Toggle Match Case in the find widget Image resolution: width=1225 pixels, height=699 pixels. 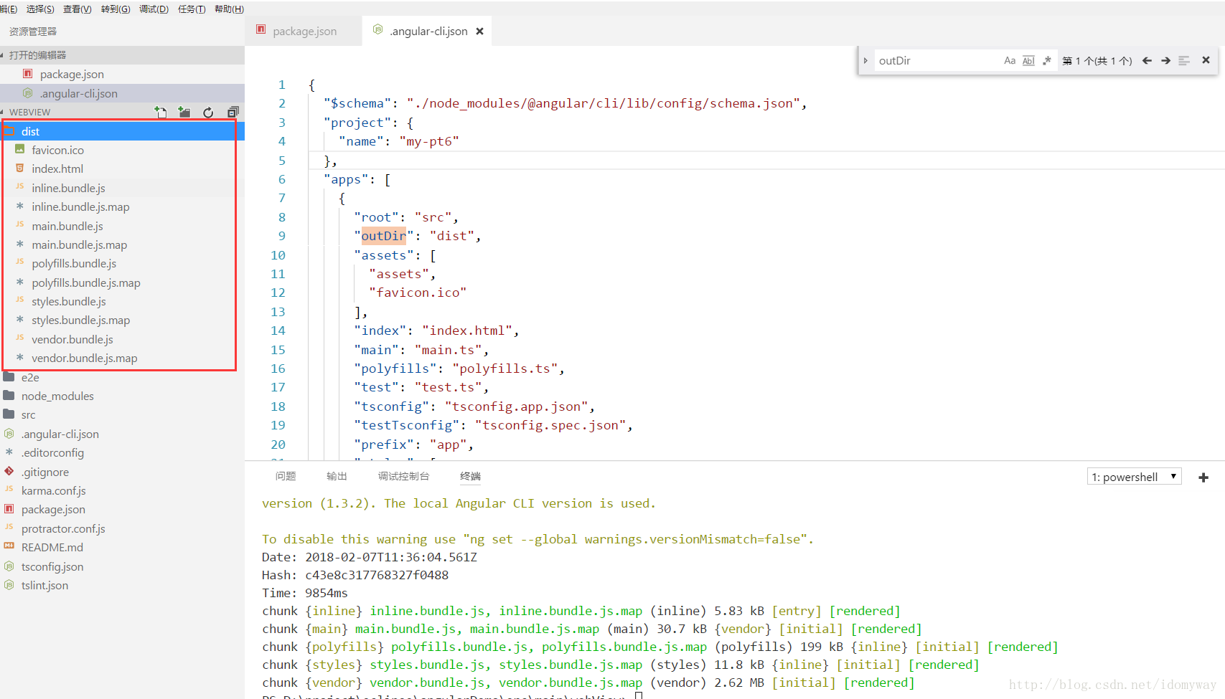pyautogui.click(x=1010, y=61)
